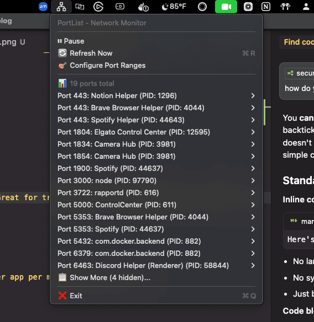Open the Elgato sun icon in the menu bar

pos(248,7)
